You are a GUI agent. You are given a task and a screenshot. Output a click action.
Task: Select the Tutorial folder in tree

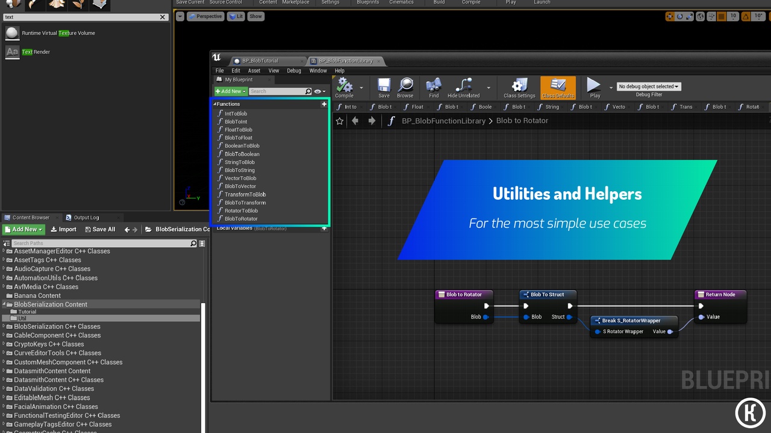click(x=27, y=312)
